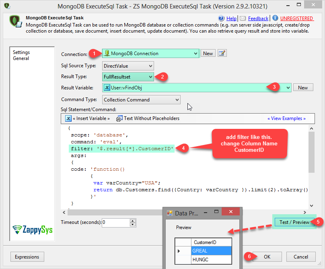The height and width of the screenshot is (269, 325).
Task: Click the command editor scroll-down arrow
Action: click(311, 206)
